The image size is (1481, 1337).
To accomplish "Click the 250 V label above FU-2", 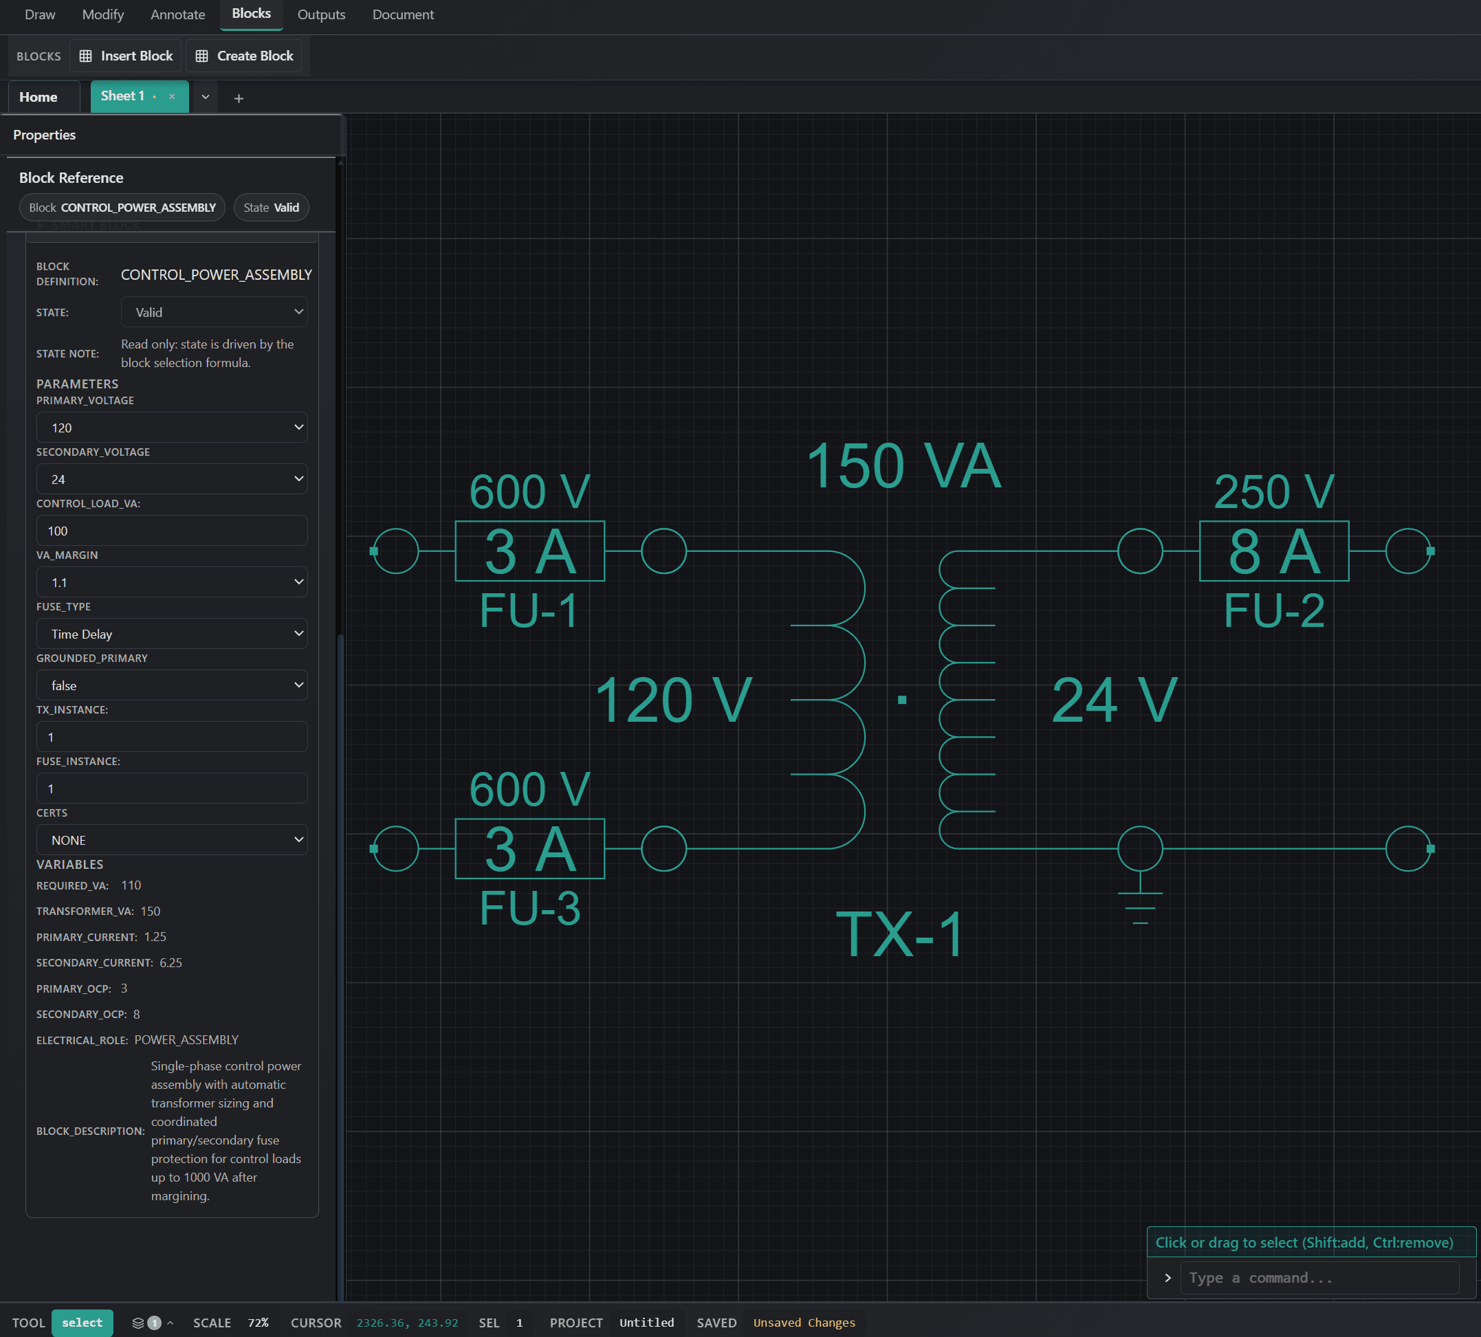I will pyautogui.click(x=1274, y=491).
